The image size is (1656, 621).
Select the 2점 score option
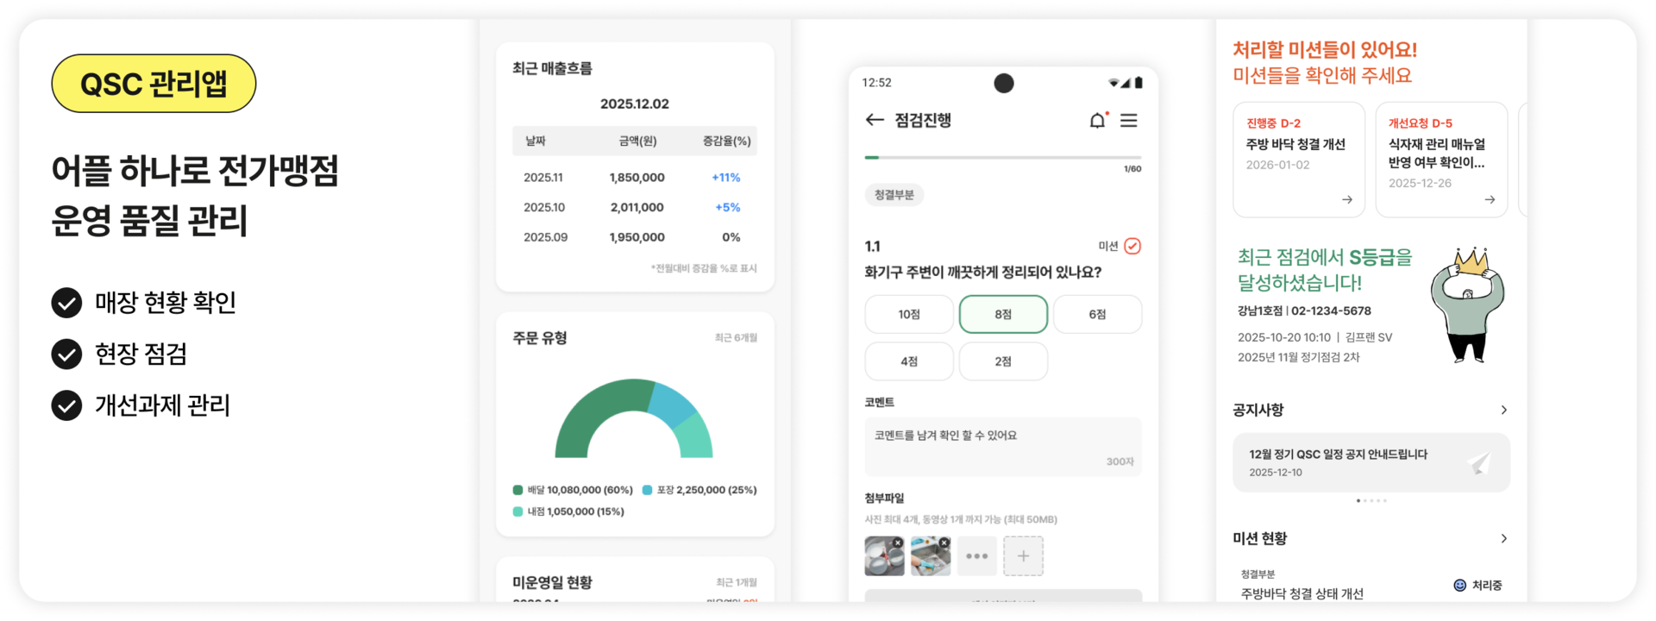pyautogui.click(x=1003, y=361)
